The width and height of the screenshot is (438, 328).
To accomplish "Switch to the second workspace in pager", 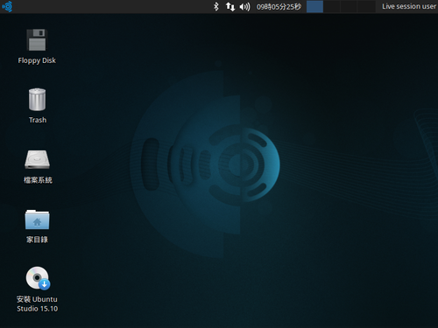I will (332, 6).
